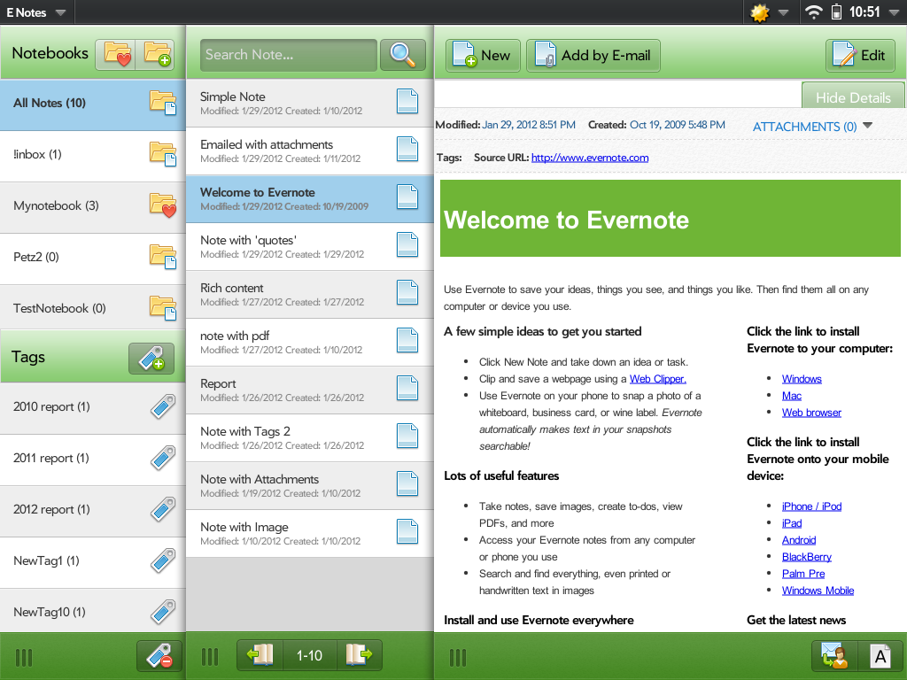Click note icon for Simple Note

click(407, 101)
